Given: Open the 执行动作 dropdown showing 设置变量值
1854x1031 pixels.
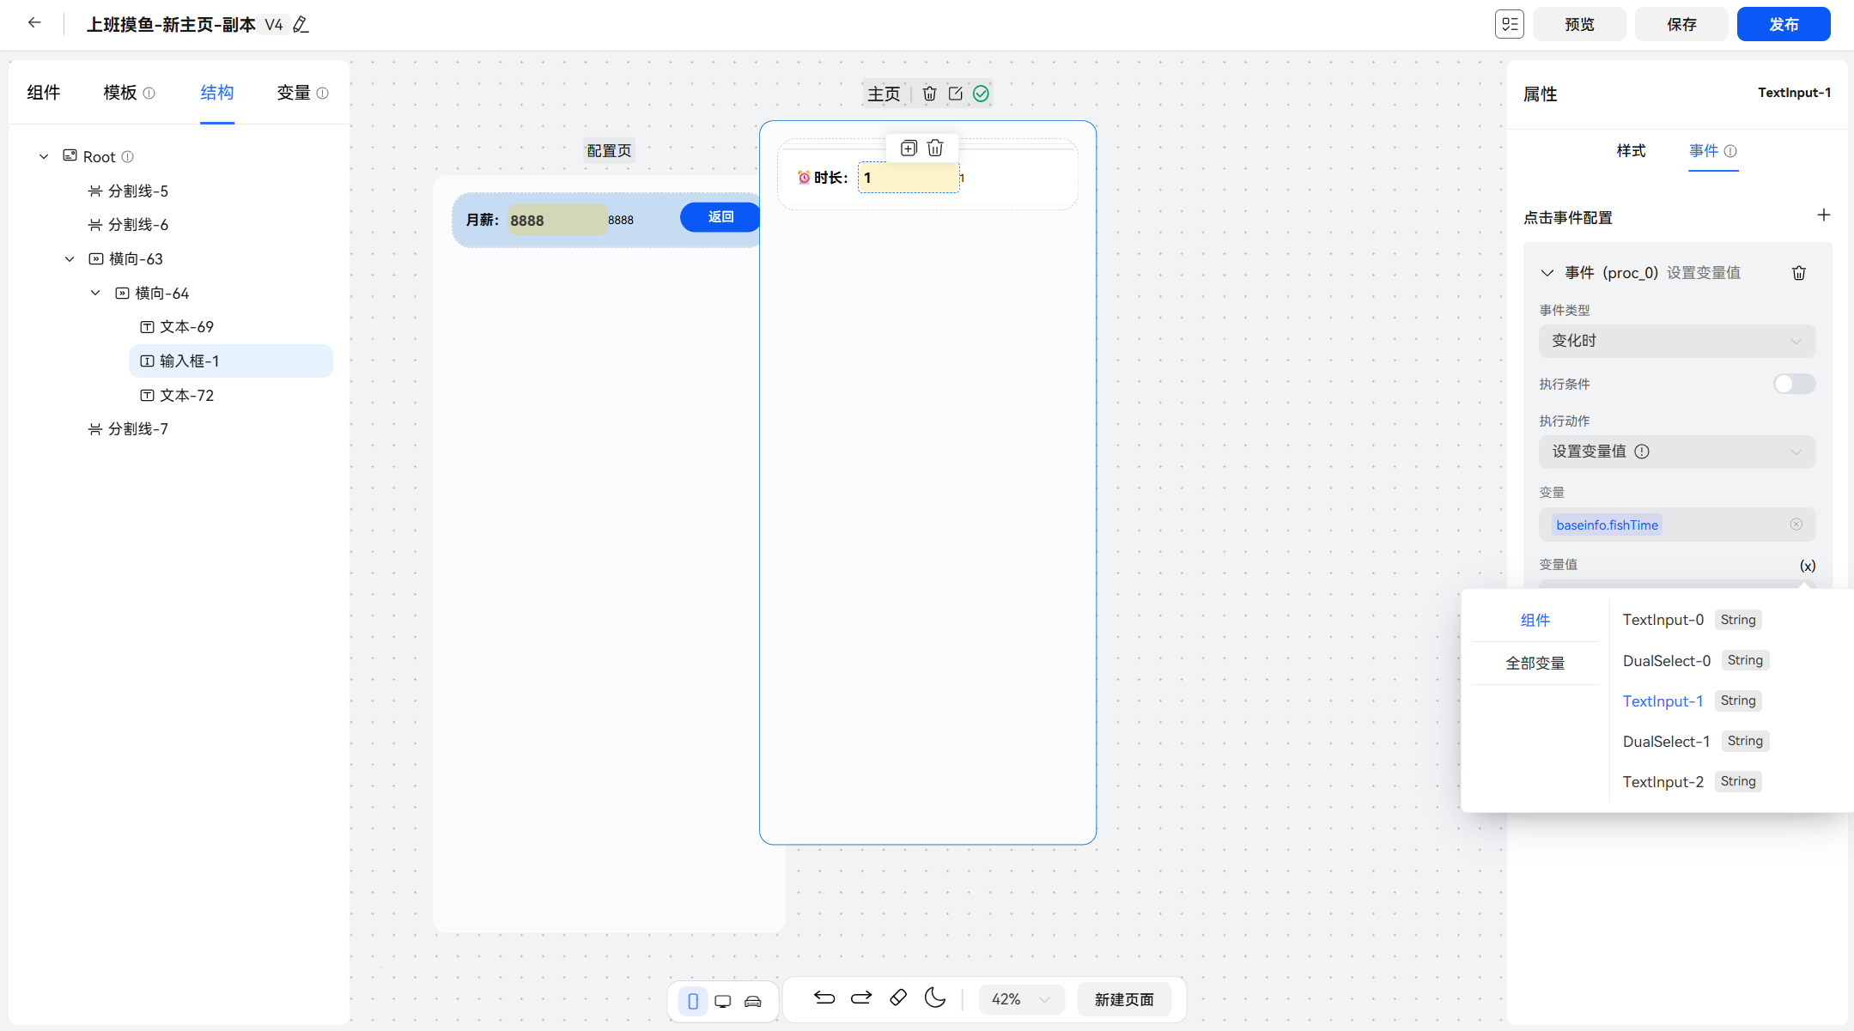Looking at the screenshot, I should tap(1676, 452).
